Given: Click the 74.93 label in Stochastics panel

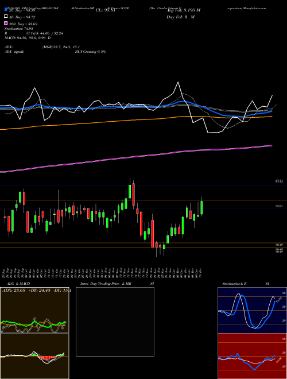Looking at the screenshot, I should 279,300.
